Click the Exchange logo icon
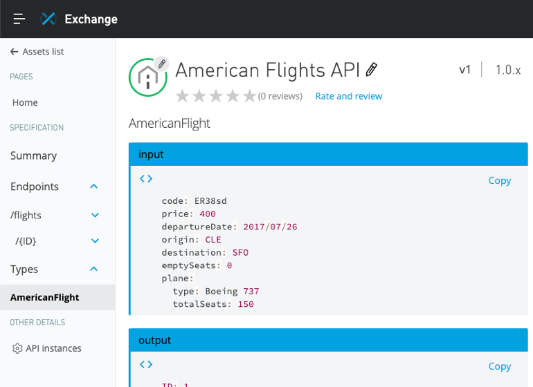533x387 pixels. point(48,19)
